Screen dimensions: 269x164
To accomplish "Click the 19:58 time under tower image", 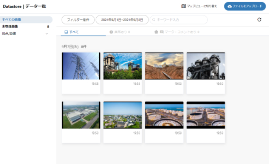I will point(95,84).
